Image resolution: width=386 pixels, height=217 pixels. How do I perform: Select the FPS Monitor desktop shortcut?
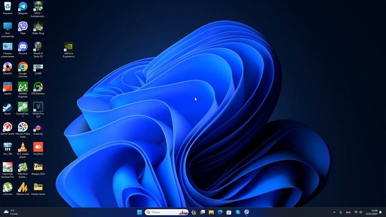pos(38,89)
